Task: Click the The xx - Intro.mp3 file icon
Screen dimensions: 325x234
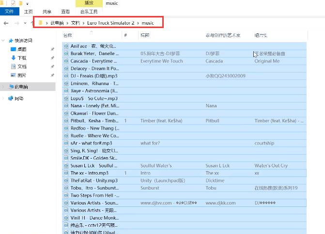Action: coord(66,173)
